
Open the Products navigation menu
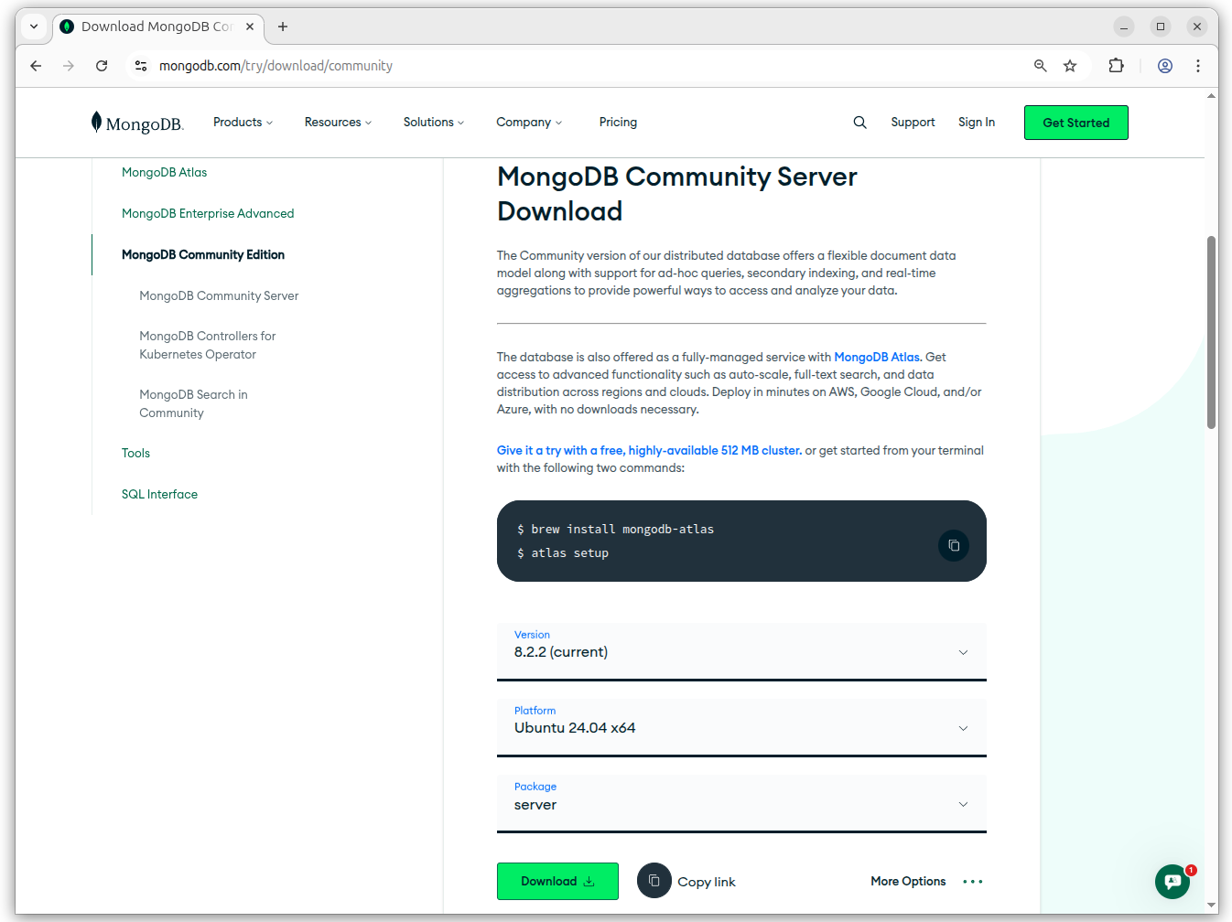pyautogui.click(x=243, y=123)
